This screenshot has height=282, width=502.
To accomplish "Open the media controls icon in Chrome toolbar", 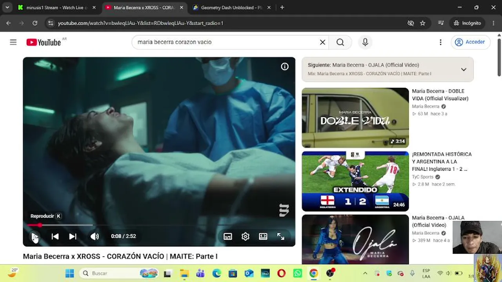I will tap(441, 23).
